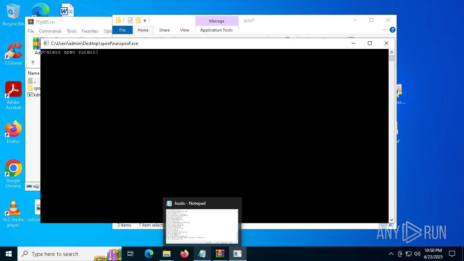Click the console window's system menu icon
Viewport: 464px width, 261px height.
pos(46,43)
